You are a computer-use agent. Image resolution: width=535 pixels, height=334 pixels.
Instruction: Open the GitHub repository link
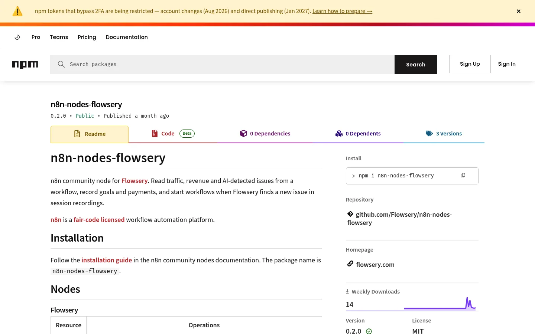tap(400, 219)
